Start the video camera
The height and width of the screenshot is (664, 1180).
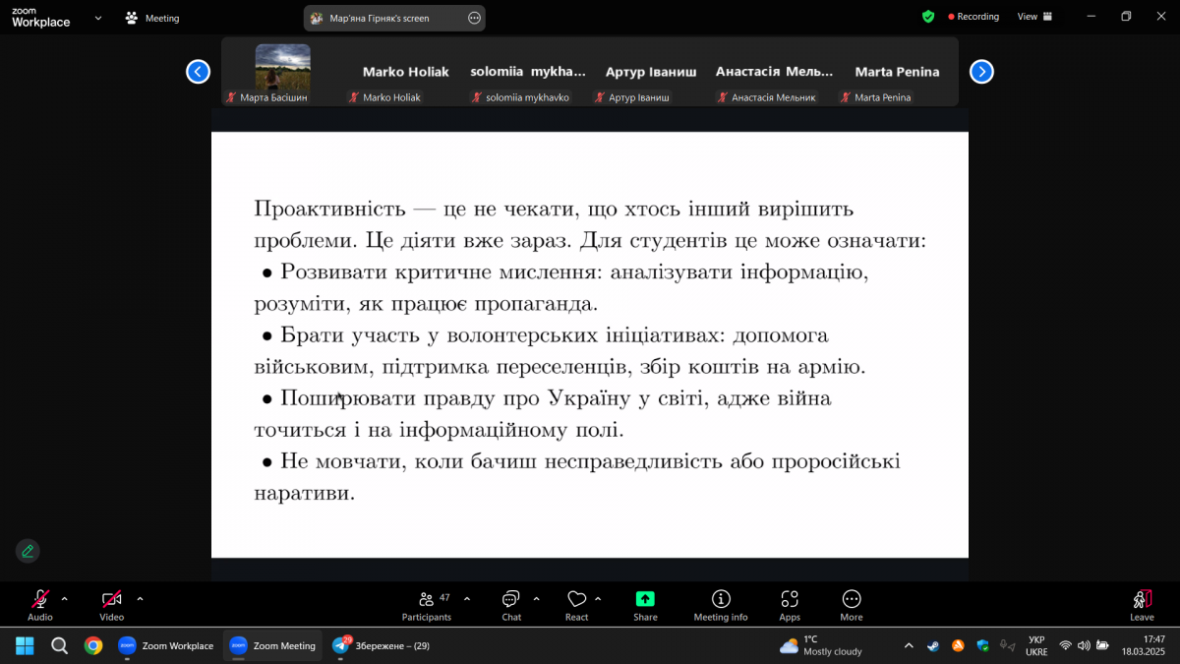(111, 604)
